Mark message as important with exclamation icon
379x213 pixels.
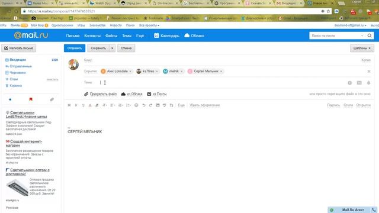coord(350,83)
